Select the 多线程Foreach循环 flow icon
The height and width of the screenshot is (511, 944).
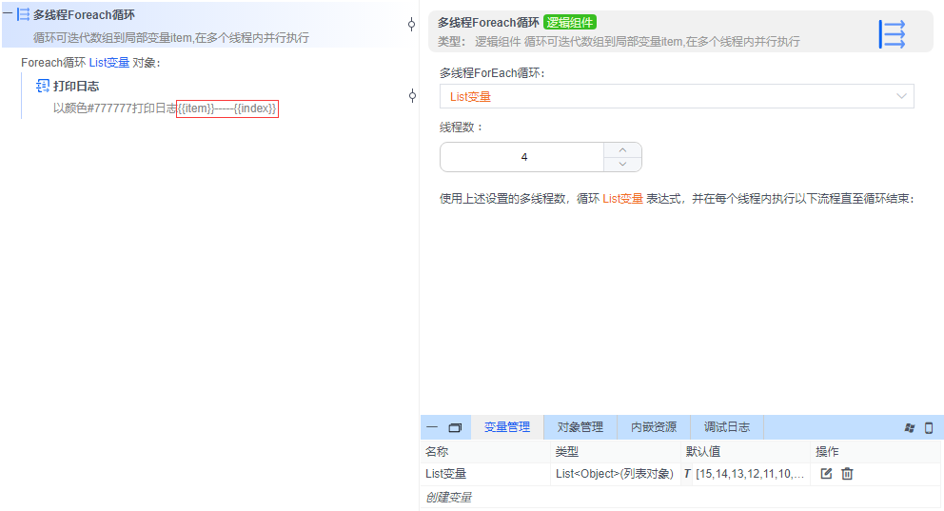[x=24, y=14]
